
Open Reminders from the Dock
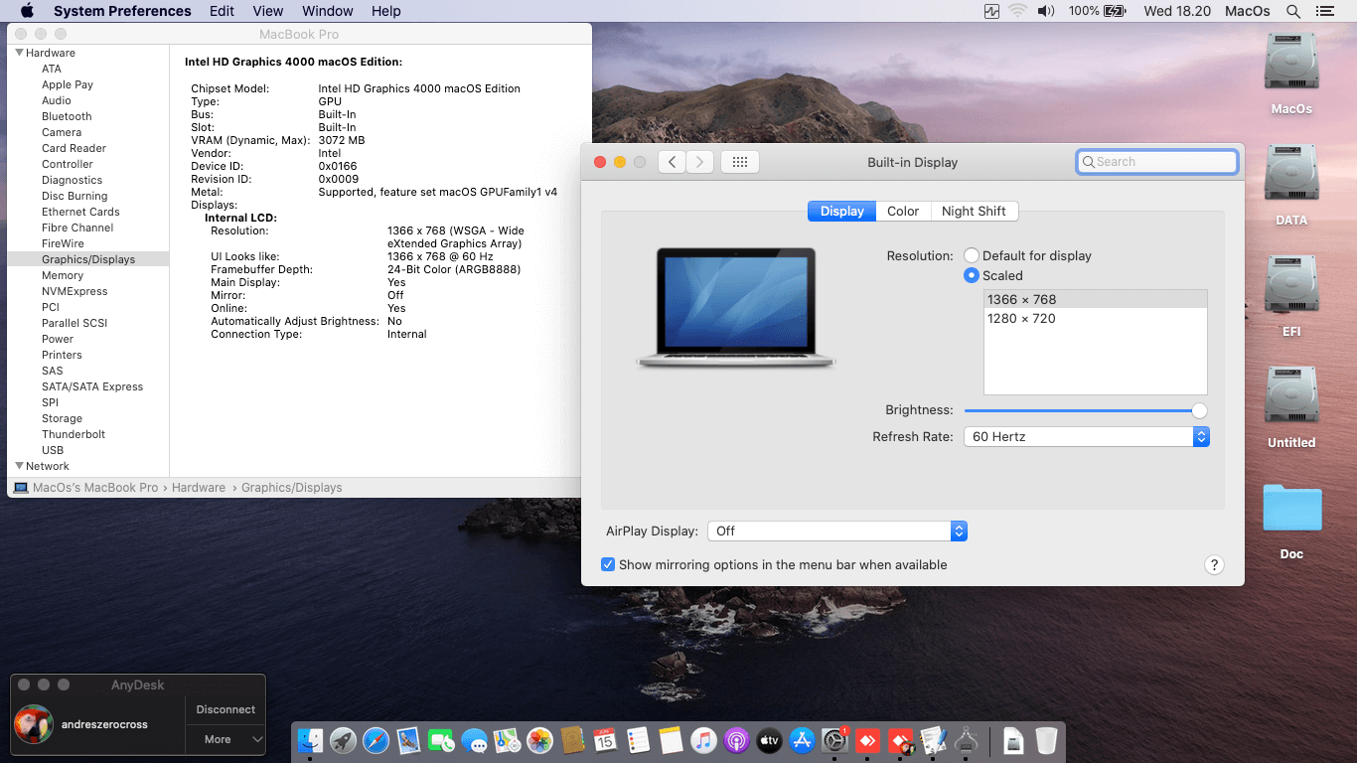638,740
